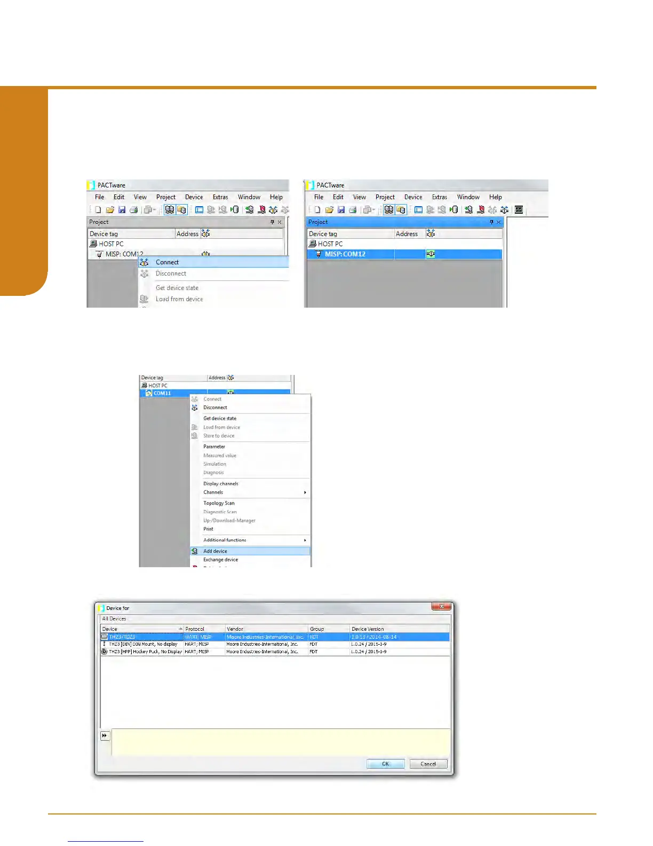Viewport: 653px width, 846px height.
Task: Close Project panel in right PACTware window
Action: point(499,222)
